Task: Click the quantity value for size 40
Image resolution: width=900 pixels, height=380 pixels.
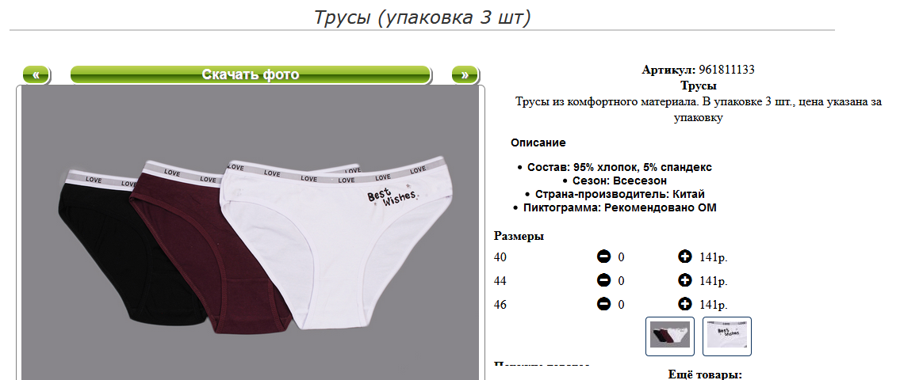Action: coord(621,257)
